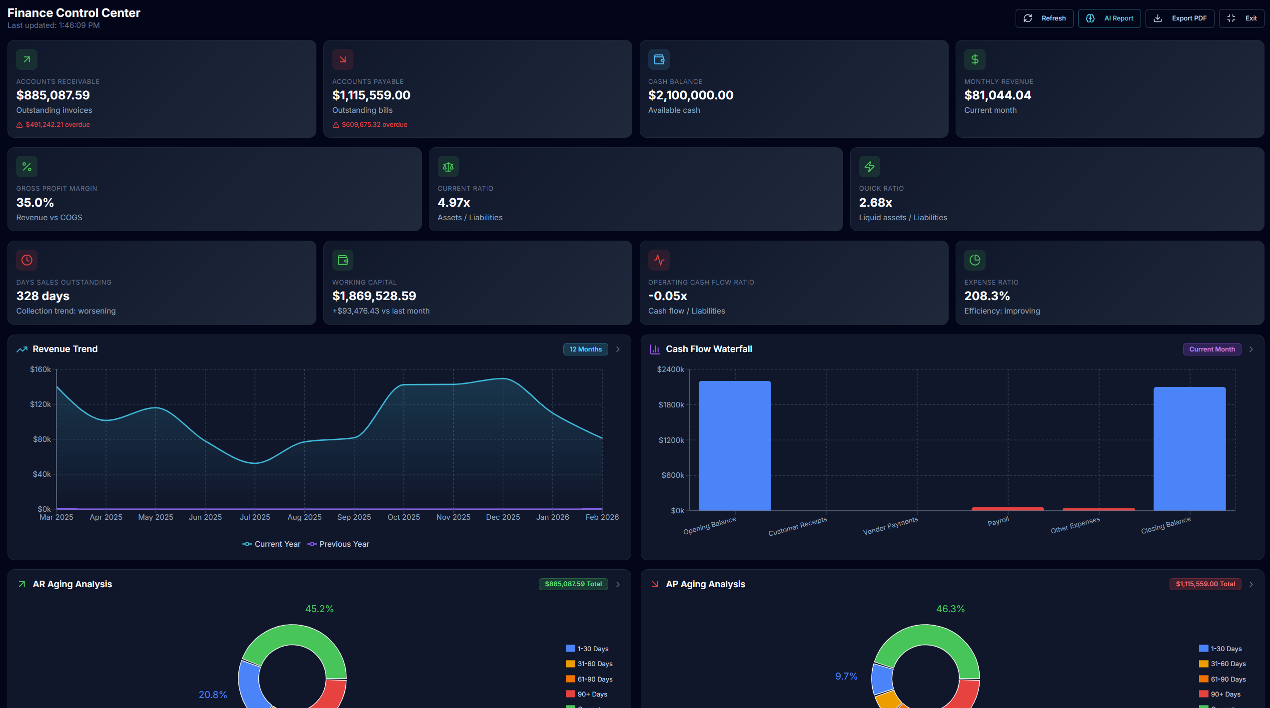Click the Operating Cash Flow pulse icon
The height and width of the screenshot is (708, 1270).
659,260
